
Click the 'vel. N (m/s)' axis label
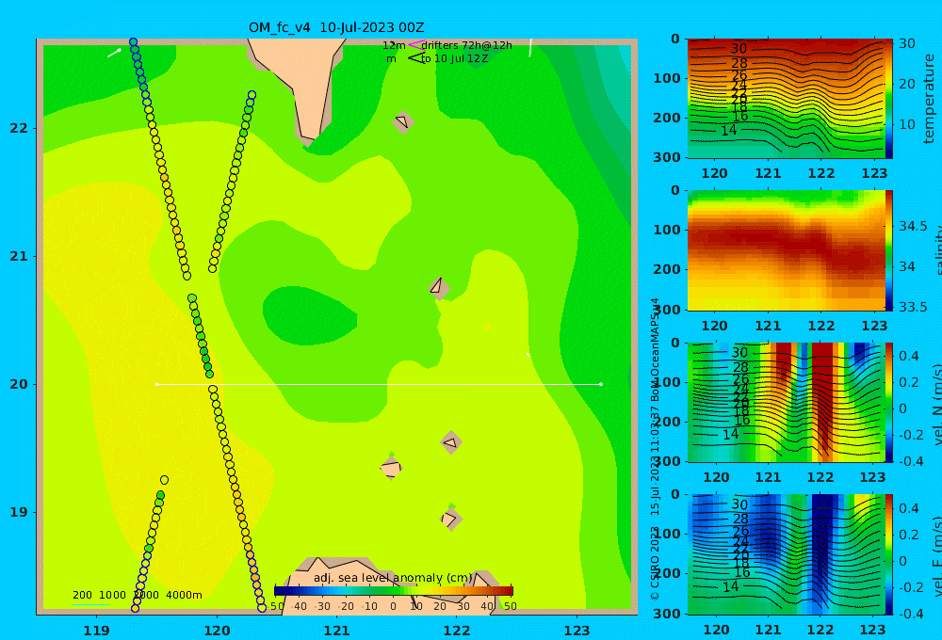(936, 404)
